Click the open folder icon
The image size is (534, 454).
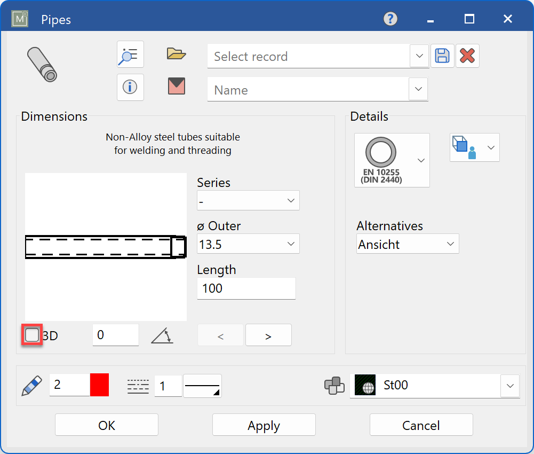176,54
